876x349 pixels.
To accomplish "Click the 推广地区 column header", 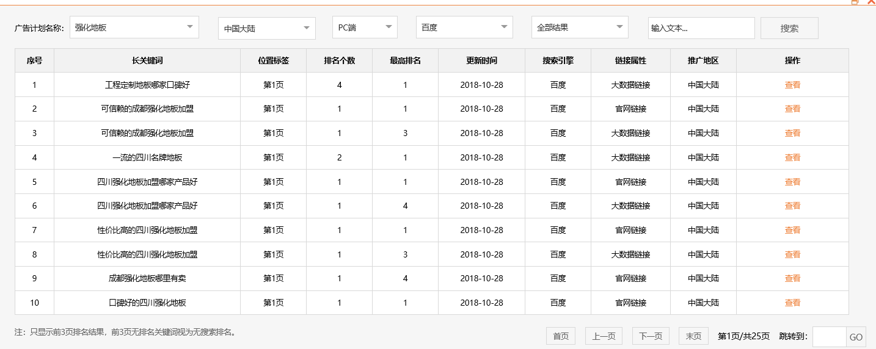I will [x=703, y=60].
